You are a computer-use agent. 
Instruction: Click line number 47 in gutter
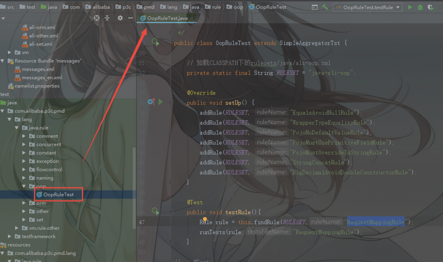[x=142, y=222]
